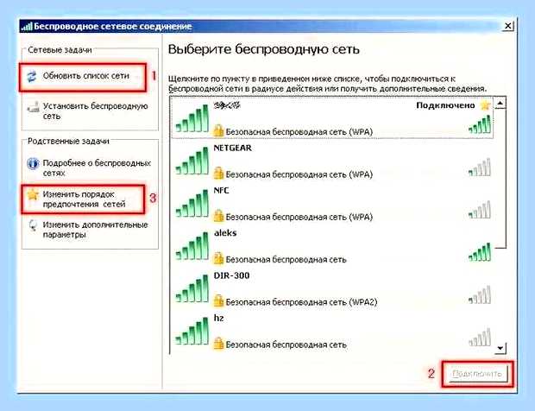
Task: Click the padlock icon in NETGEAR row
Action: point(218,174)
